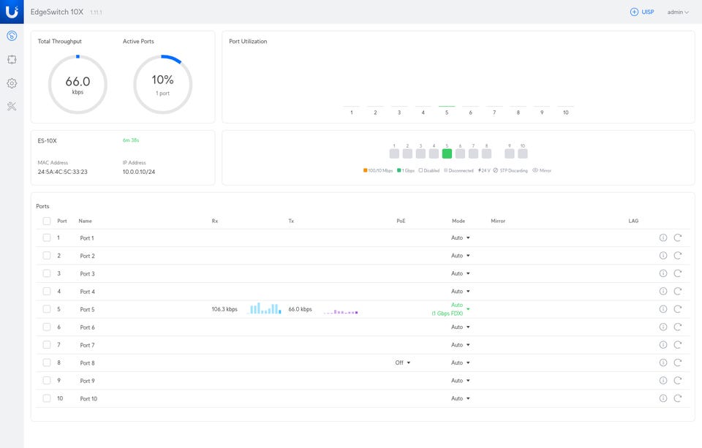
Task: Restart Port 2 with refresh icon
Action: (x=678, y=256)
